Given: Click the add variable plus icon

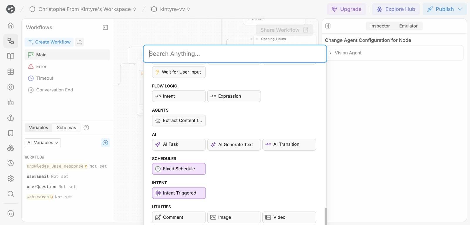Looking at the screenshot, I should pos(105,143).
